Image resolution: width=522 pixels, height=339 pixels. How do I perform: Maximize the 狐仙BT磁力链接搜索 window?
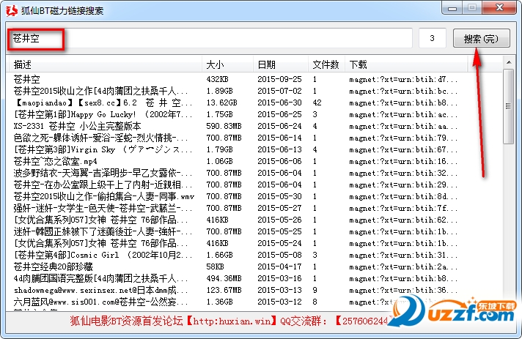[x=471, y=8]
